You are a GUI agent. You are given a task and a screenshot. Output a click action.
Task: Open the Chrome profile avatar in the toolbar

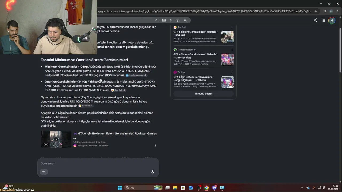[x=331, y=11]
